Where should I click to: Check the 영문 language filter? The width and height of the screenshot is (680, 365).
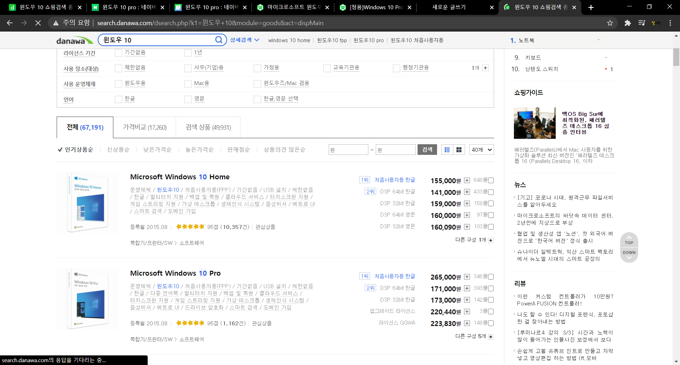188,99
